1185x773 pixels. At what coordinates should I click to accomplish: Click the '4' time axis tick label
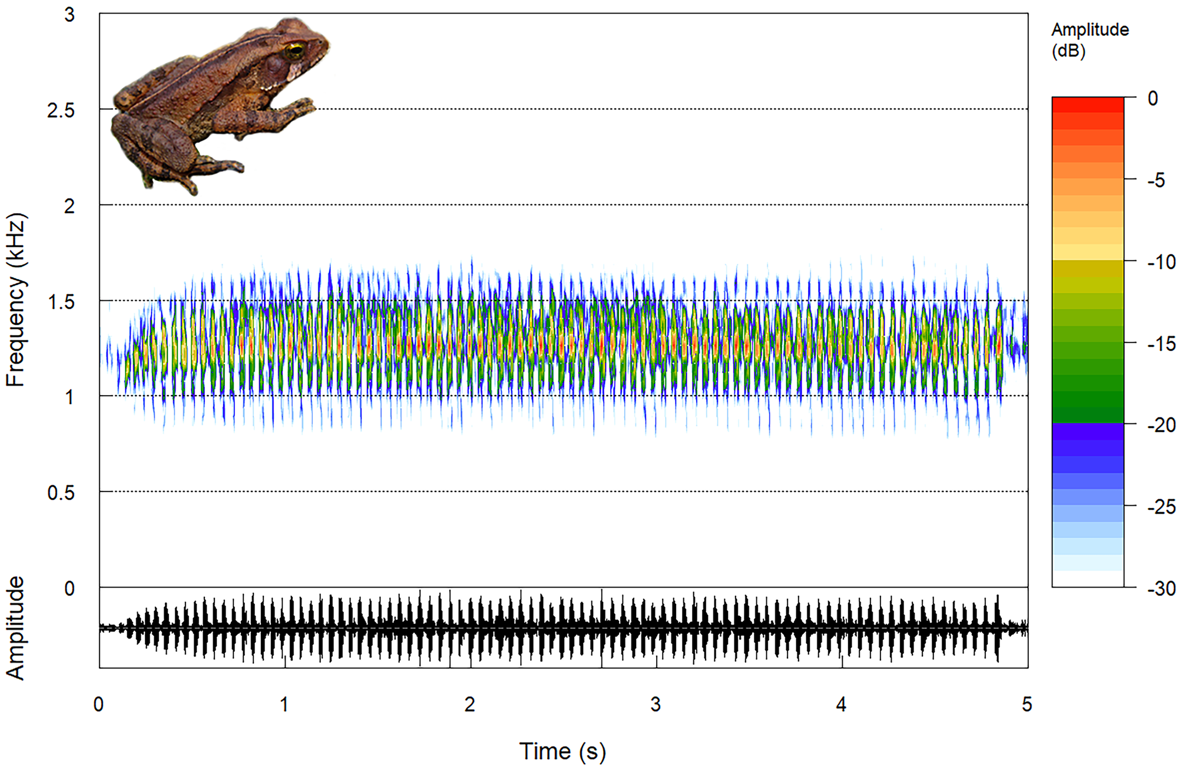point(841,705)
